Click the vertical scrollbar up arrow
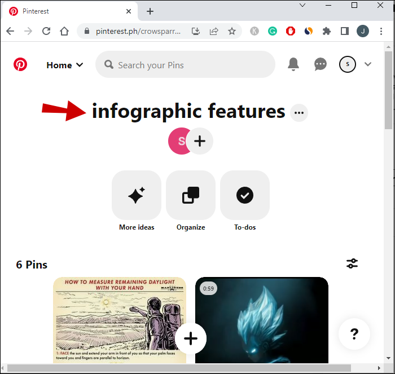This screenshot has width=395, height=374. [388, 47]
